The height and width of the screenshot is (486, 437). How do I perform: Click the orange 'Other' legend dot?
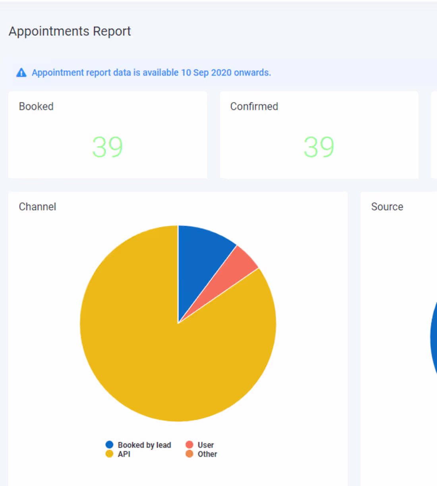189,454
